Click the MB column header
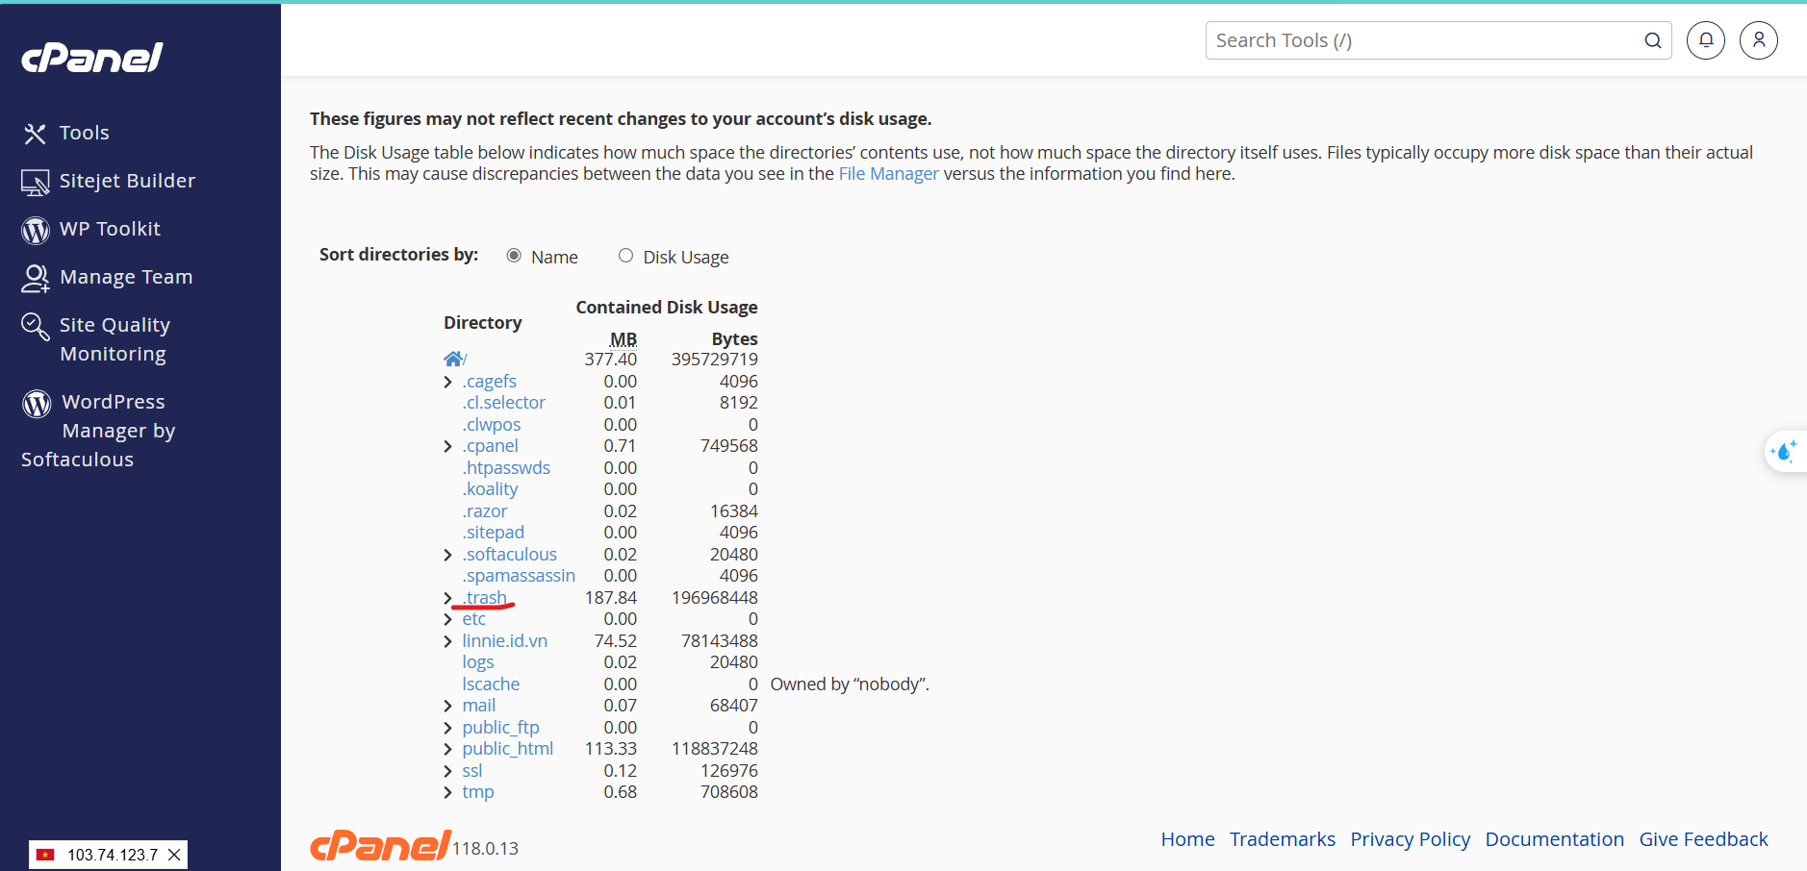This screenshot has width=1807, height=871. [x=624, y=339]
